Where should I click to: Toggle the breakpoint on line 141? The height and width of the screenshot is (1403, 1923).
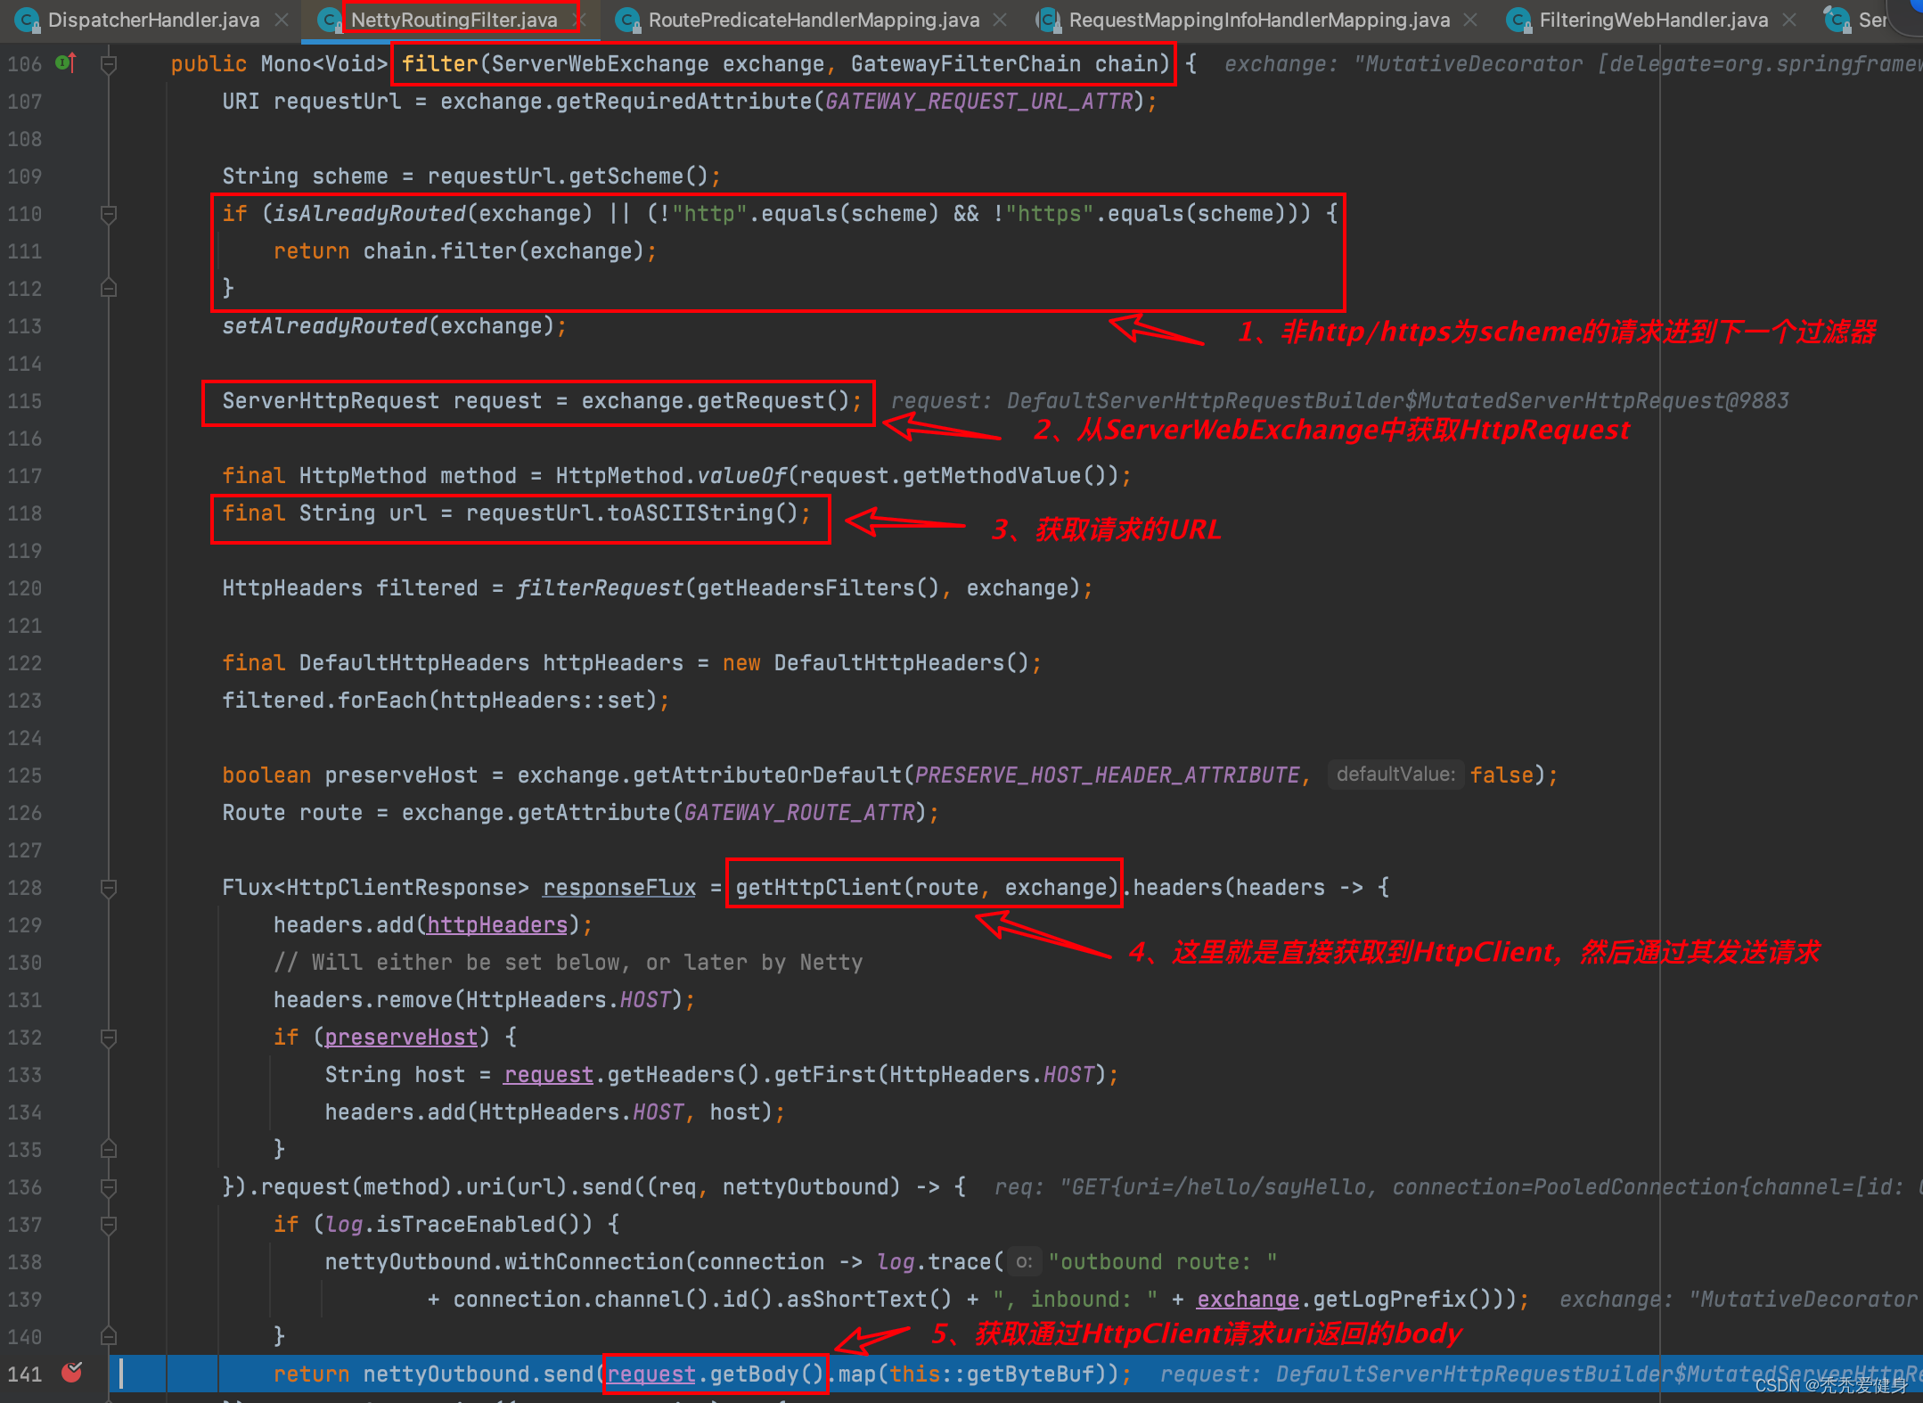(x=72, y=1373)
